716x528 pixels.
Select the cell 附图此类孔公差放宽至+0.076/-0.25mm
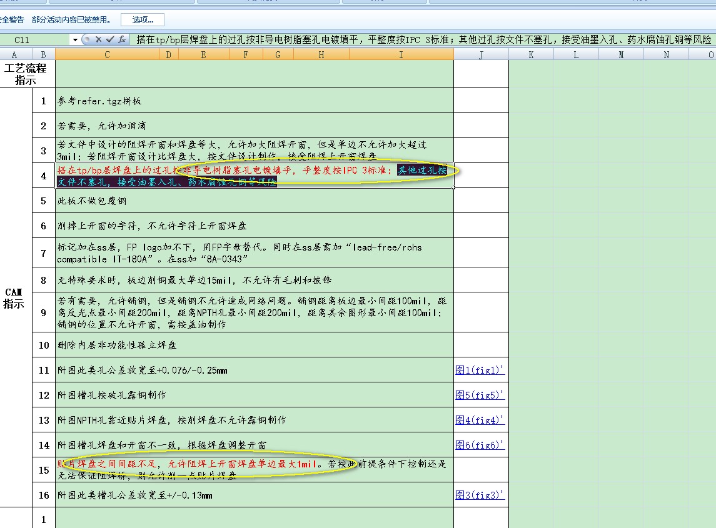[x=255, y=370]
